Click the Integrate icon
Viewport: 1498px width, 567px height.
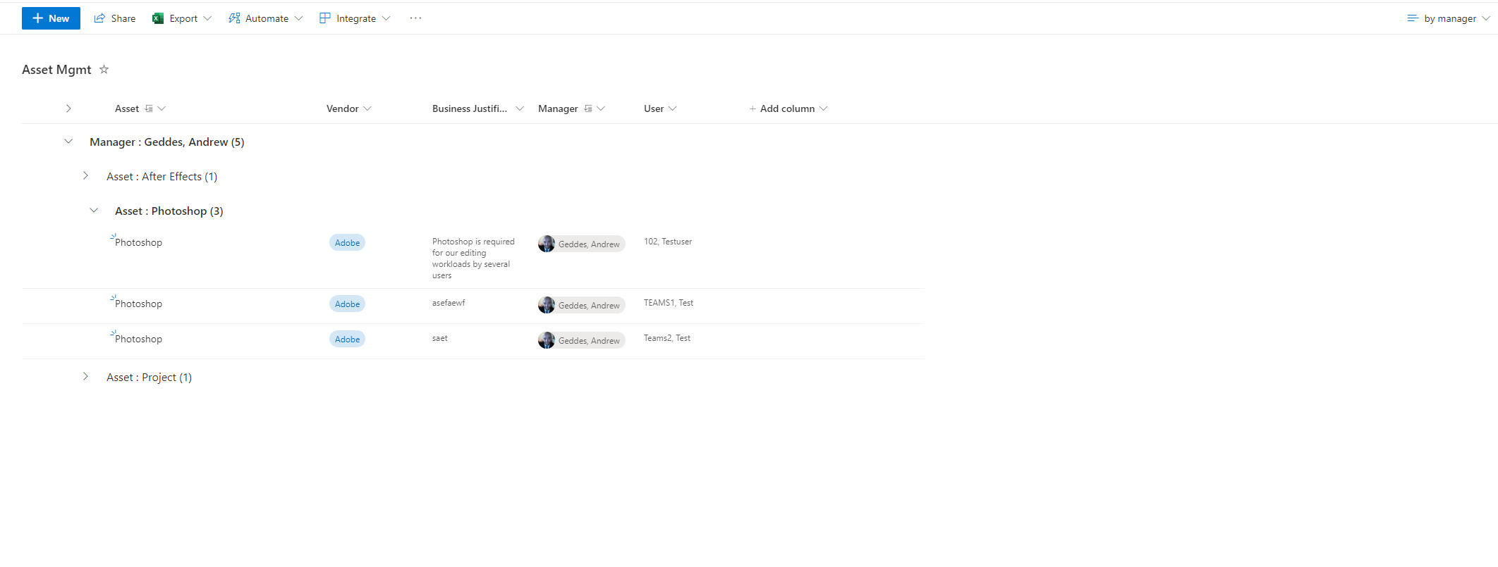point(325,18)
